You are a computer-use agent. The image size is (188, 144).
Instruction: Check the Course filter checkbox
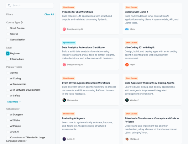(8, 34)
